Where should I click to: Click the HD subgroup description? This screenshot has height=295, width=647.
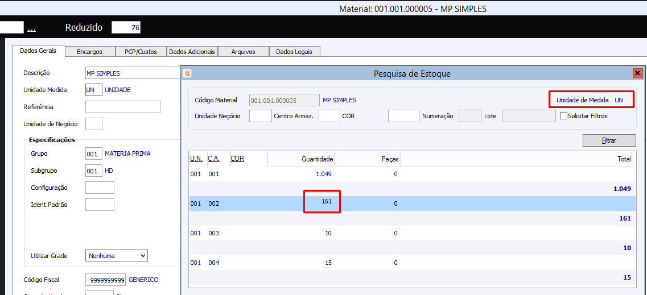[x=109, y=170]
